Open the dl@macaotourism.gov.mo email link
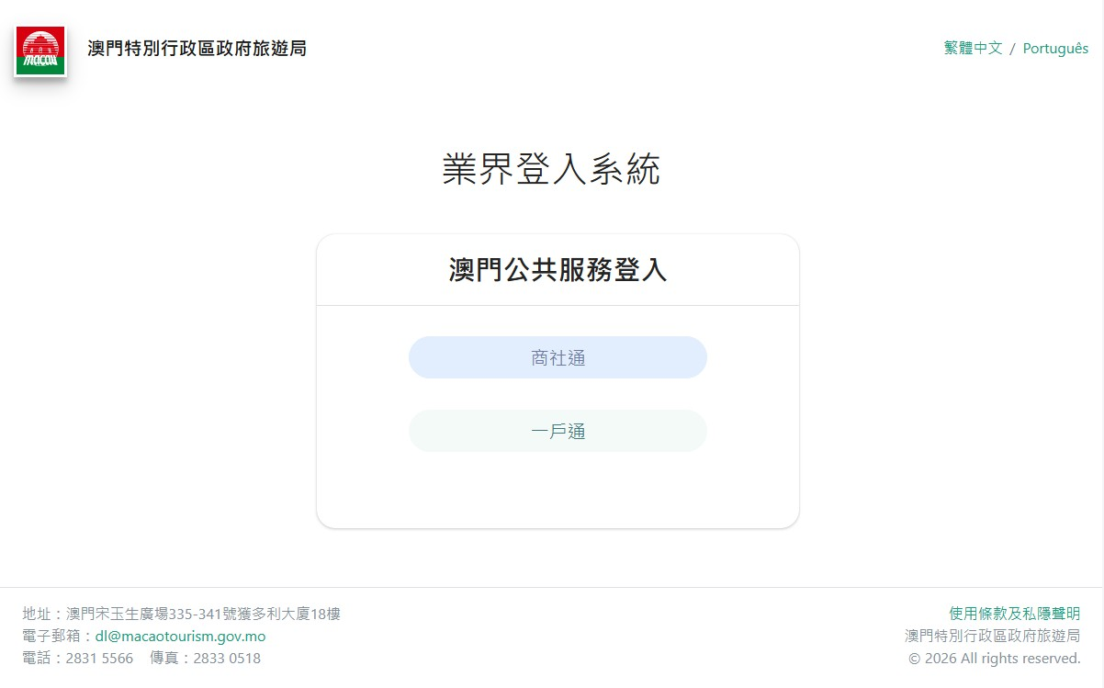 coord(180,636)
